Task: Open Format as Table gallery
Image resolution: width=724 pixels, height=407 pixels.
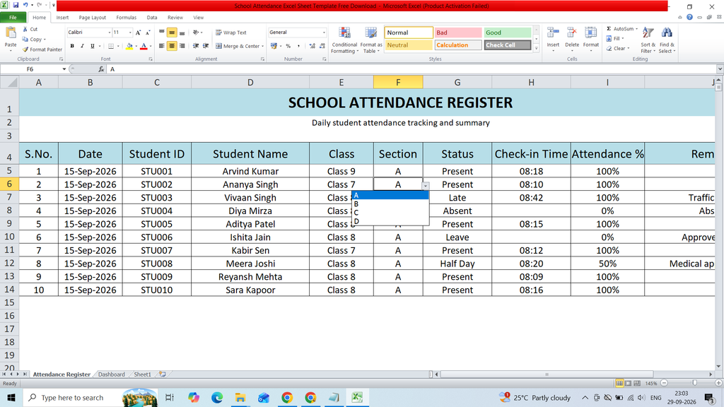Action: pos(370,34)
